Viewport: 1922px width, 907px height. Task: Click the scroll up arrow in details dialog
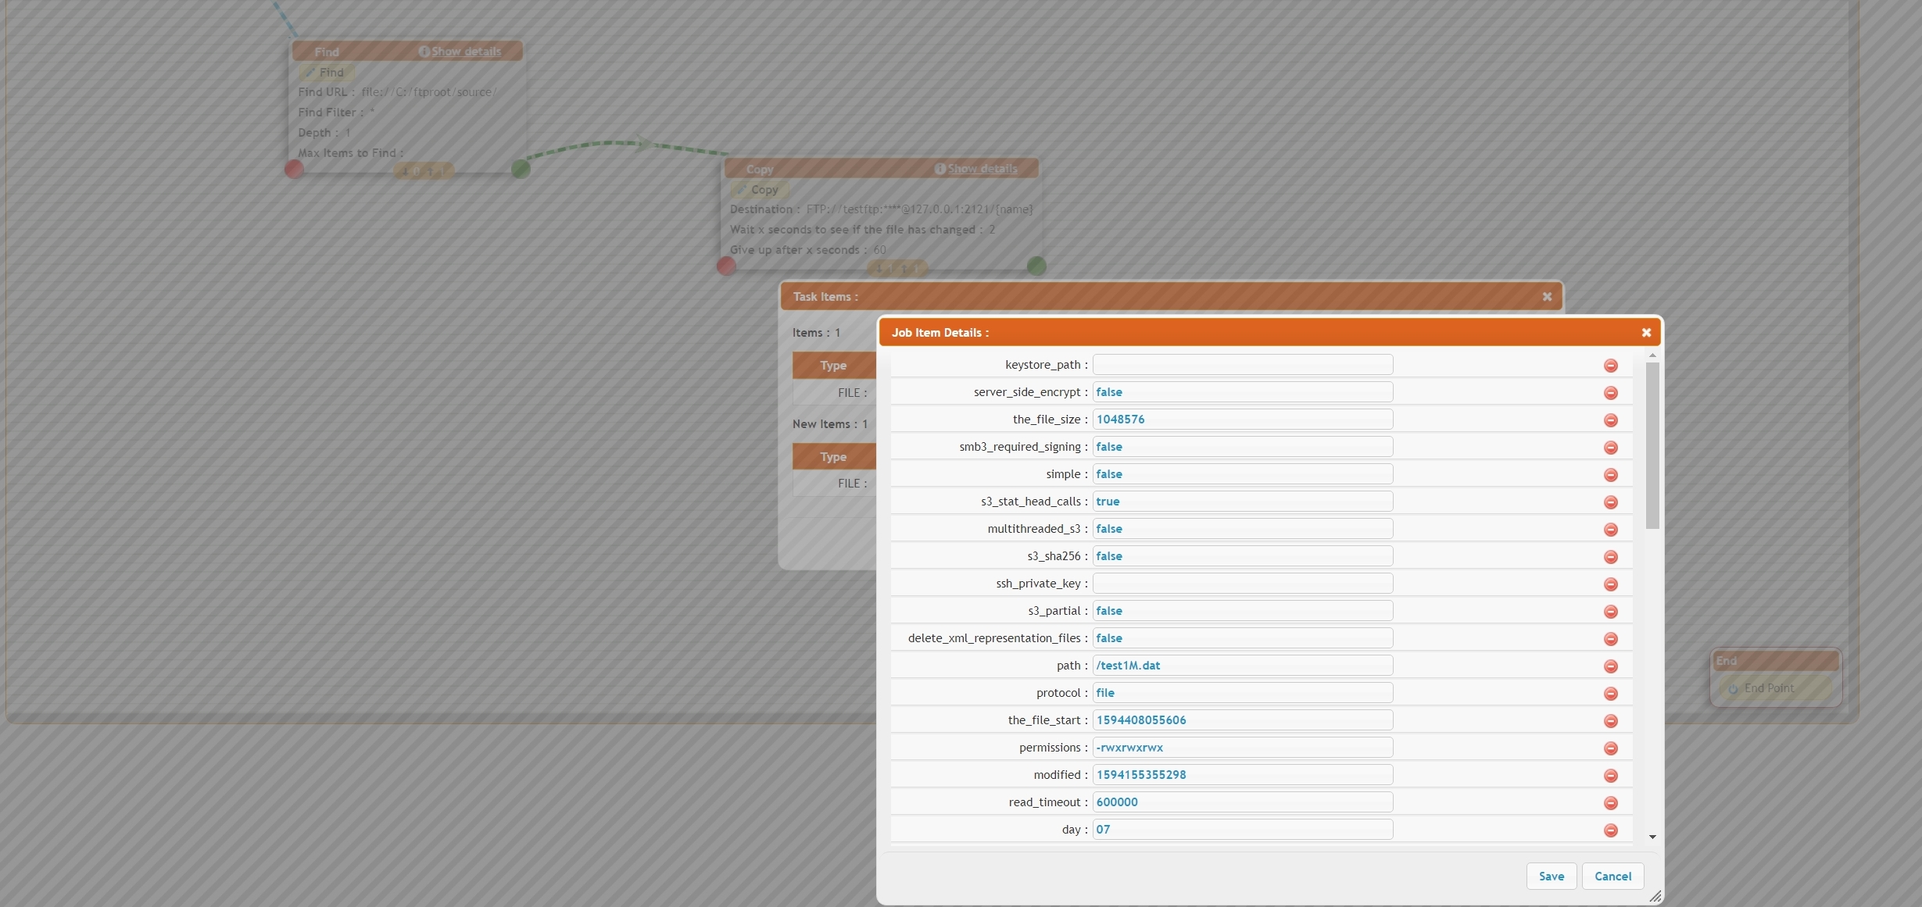coord(1652,355)
